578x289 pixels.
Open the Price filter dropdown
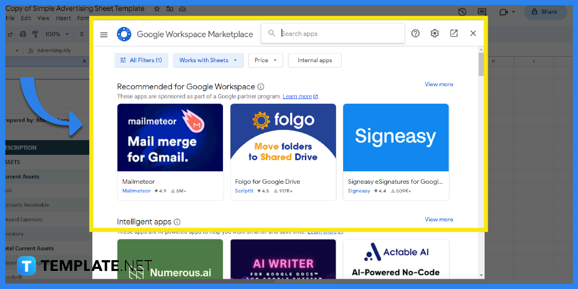click(x=266, y=60)
